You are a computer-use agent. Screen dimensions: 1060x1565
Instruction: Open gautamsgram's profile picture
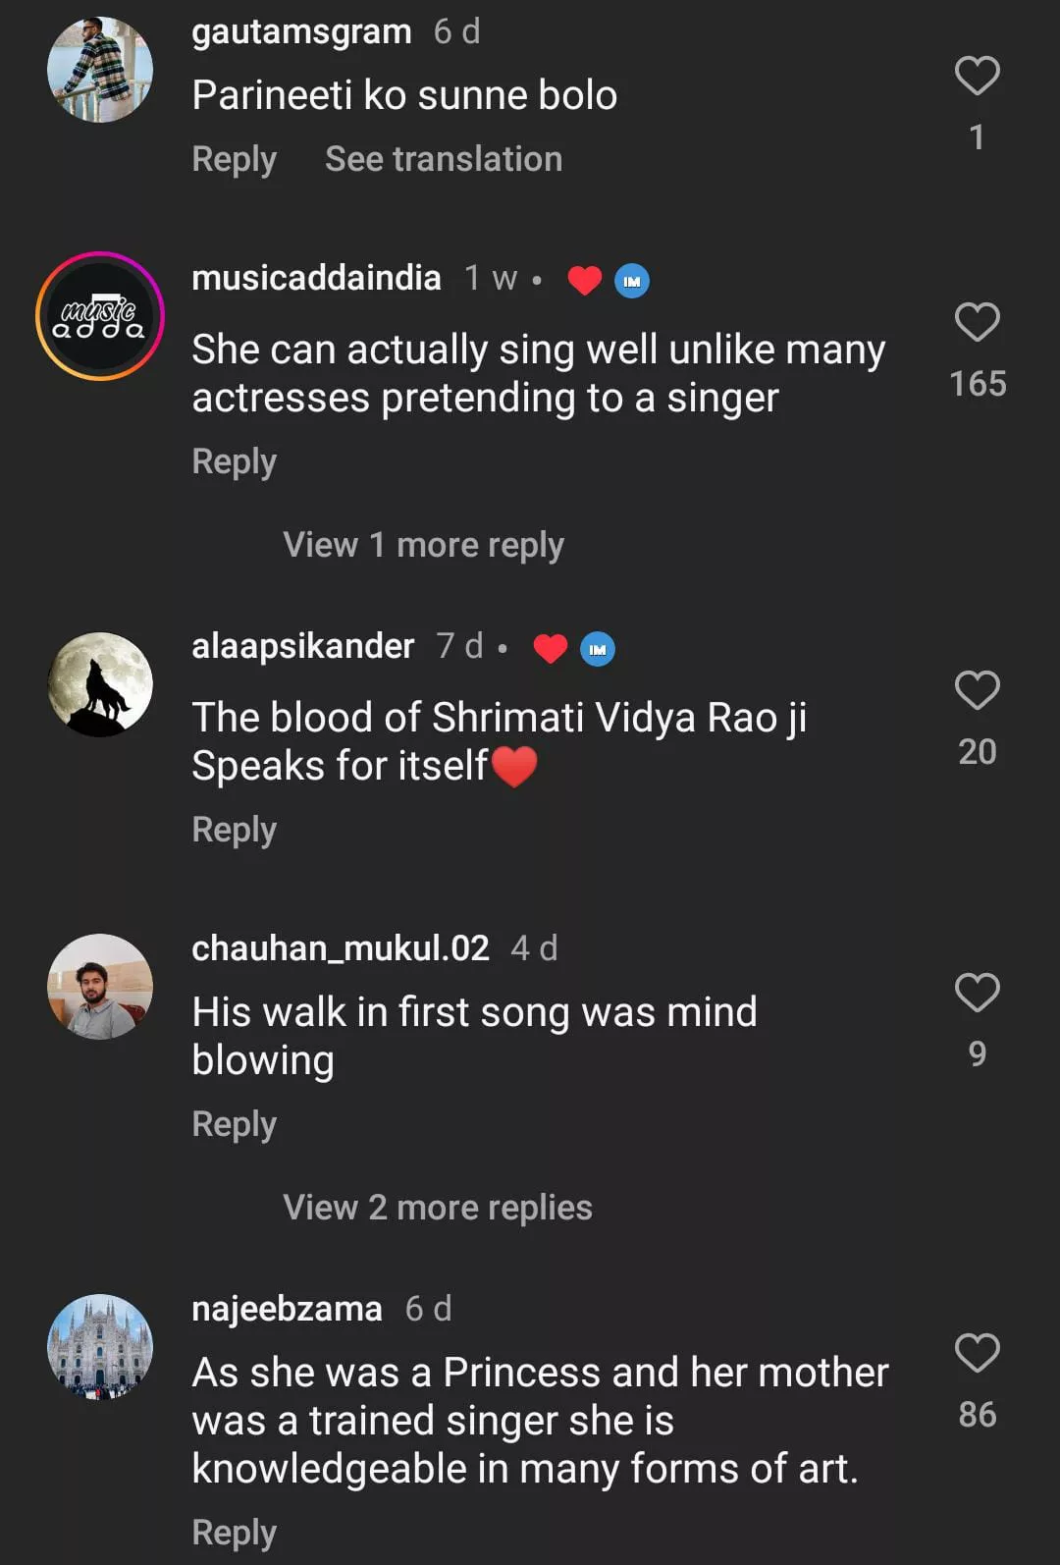coord(100,70)
